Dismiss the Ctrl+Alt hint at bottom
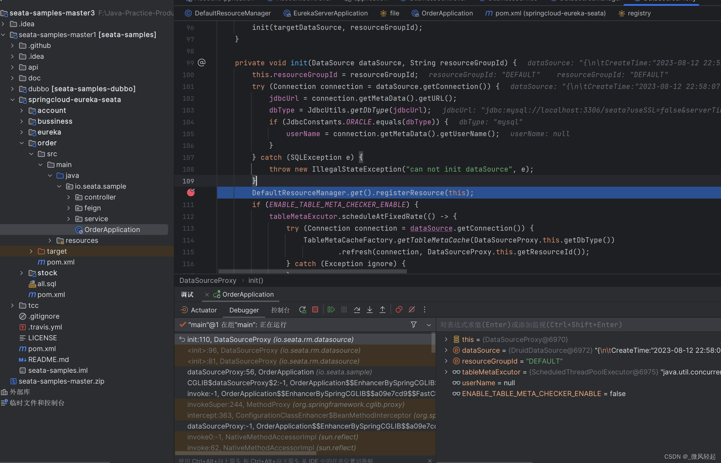721x463 pixels. pyautogui.click(x=430, y=460)
